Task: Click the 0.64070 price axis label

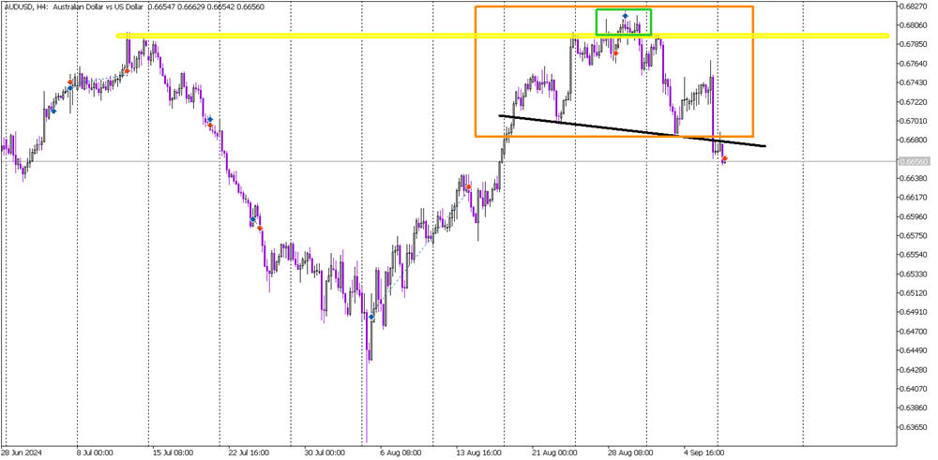Action: tap(915, 389)
